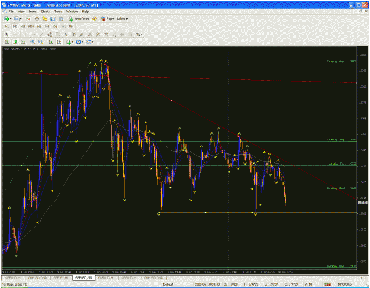The height and width of the screenshot is (288, 370).
Task: Click the current price label on axis
Action: point(362,203)
